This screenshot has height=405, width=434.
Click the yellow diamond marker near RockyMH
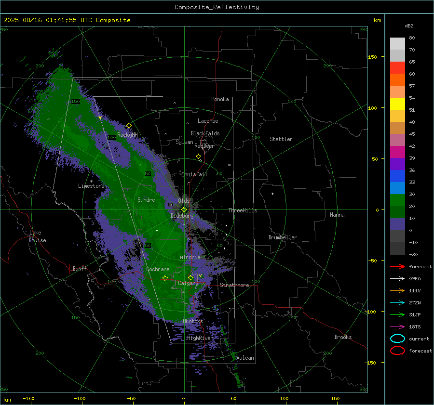[x=129, y=126]
